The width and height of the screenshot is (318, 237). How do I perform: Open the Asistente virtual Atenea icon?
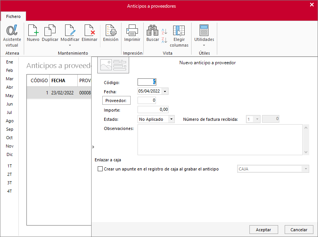click(x=12, y=30)
